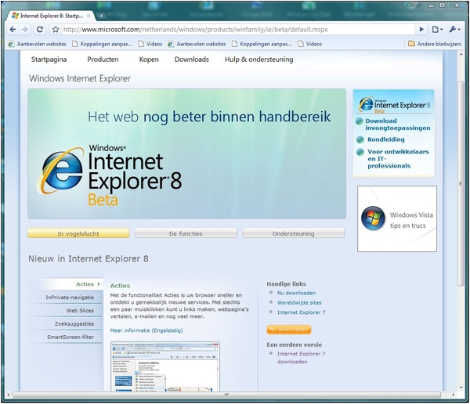Bookmark this page with the star icon
Image resolution: width=470 pixels, height=404 pixels.
coord(56,30)
